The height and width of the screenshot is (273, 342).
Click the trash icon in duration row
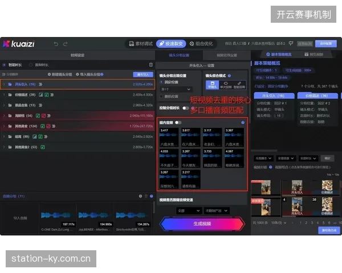[x=150, y=65]
